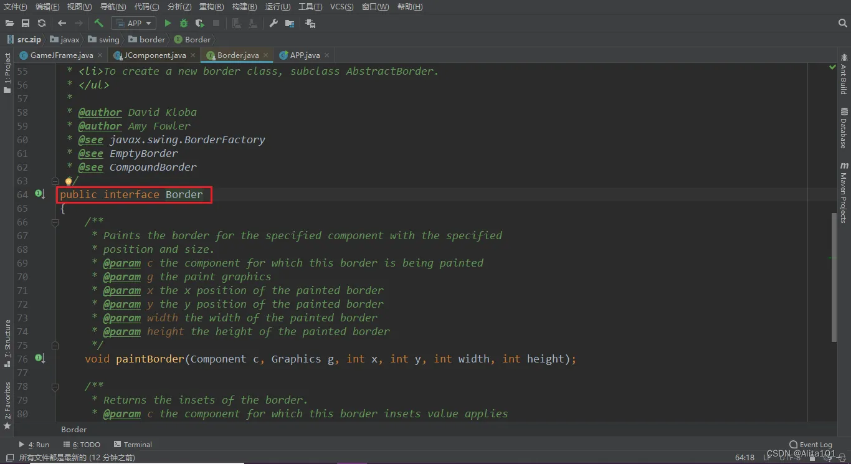Click the javax breadcrumb folder
Viewport: 851px width, 464px height.
click(x=65, y=39)
